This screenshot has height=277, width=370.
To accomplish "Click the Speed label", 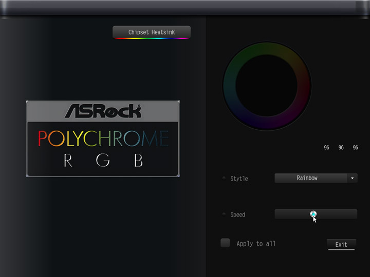I will coord(237,214).
